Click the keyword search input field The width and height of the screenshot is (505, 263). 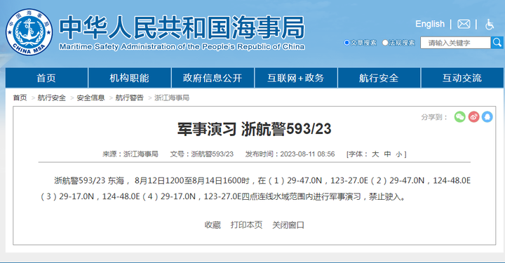point(455,43)
